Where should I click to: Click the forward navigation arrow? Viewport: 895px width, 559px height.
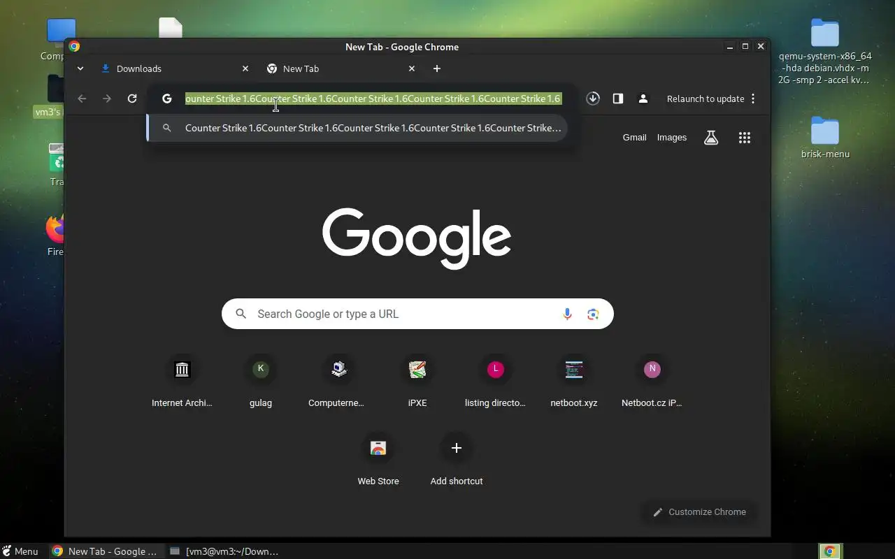pyautogui.click(x=107, y=99)
